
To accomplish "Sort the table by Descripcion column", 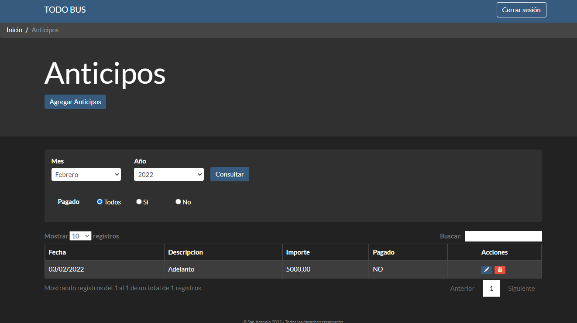I will coord(223,252).
